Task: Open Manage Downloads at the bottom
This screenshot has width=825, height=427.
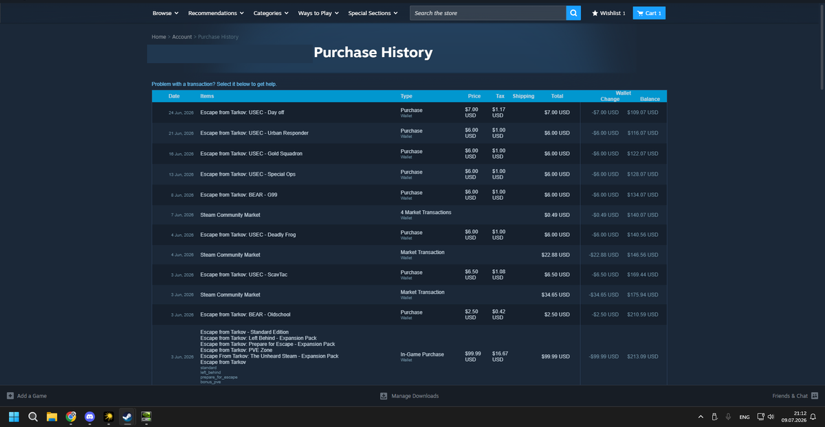Action: pyautogui.click(x=409, y=396)
